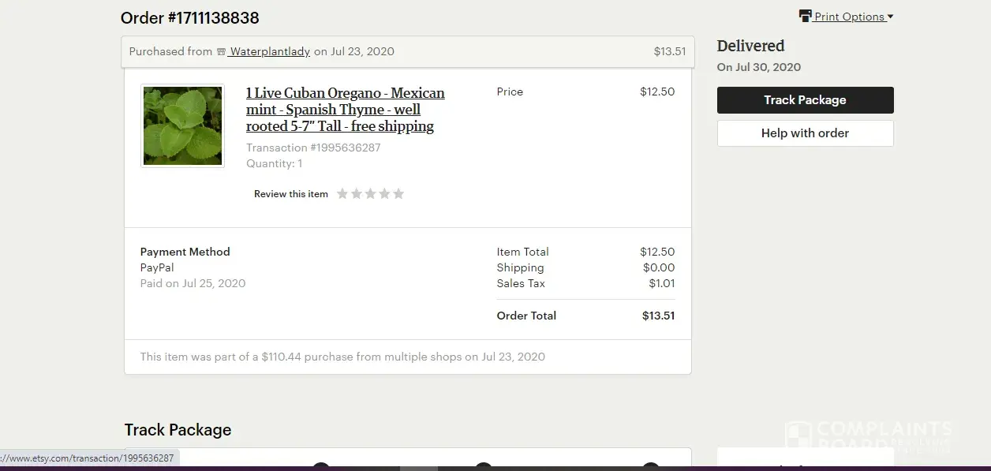Open the Print Options menu
Image resolution: width=991 pixels, height=471 pixels.
point(849,17)
